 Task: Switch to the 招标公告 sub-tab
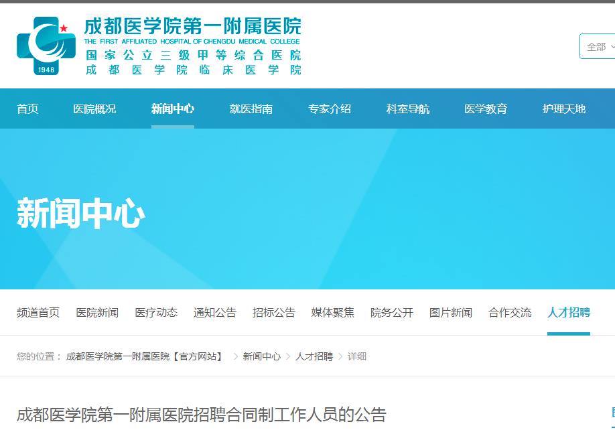point(274,312)
